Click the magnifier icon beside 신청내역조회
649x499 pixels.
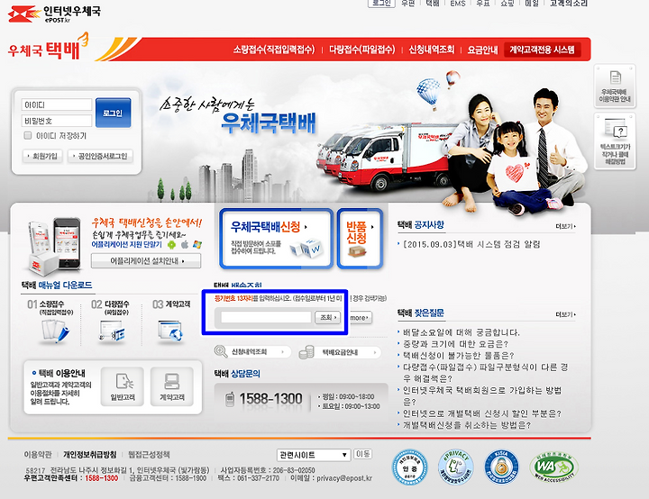click(221, 351)
